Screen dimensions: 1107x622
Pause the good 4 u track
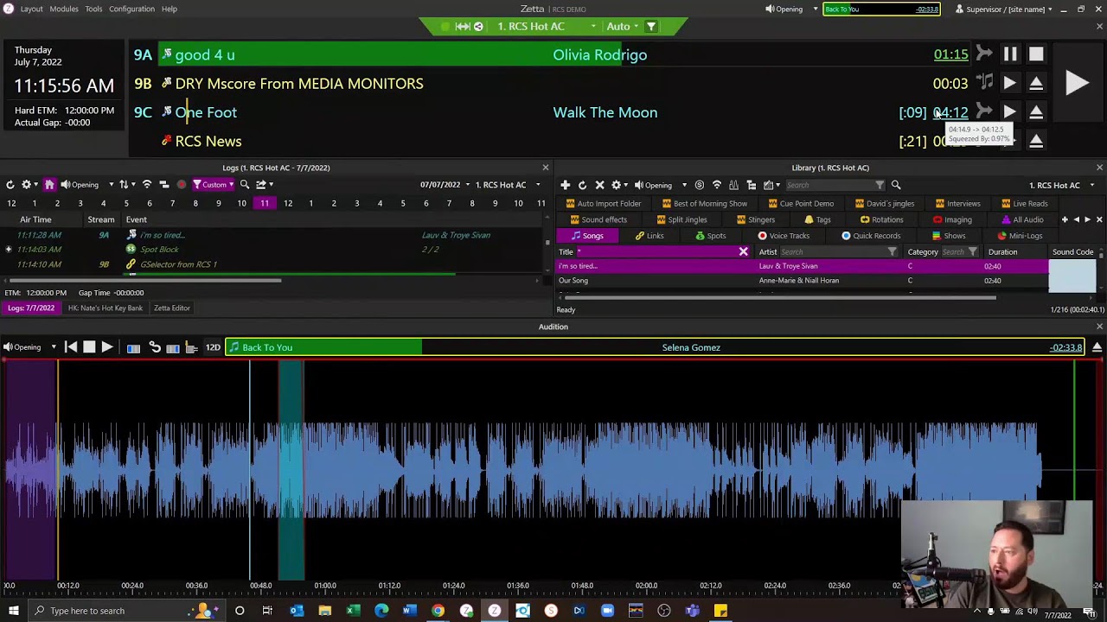click(1010, 54)
